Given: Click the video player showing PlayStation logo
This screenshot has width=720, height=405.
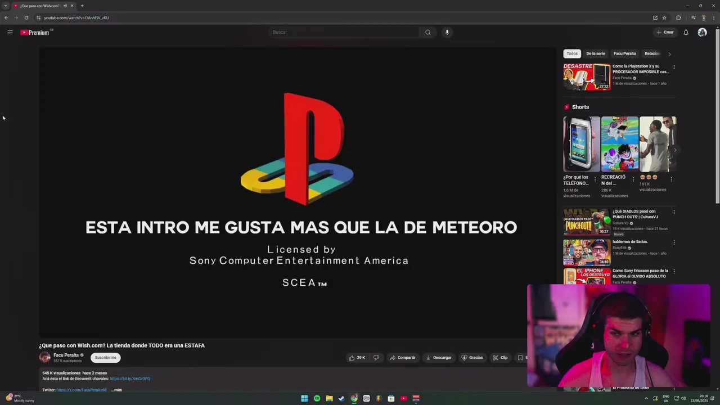Looking at the screenshot, I should click(x=298, y=192).
